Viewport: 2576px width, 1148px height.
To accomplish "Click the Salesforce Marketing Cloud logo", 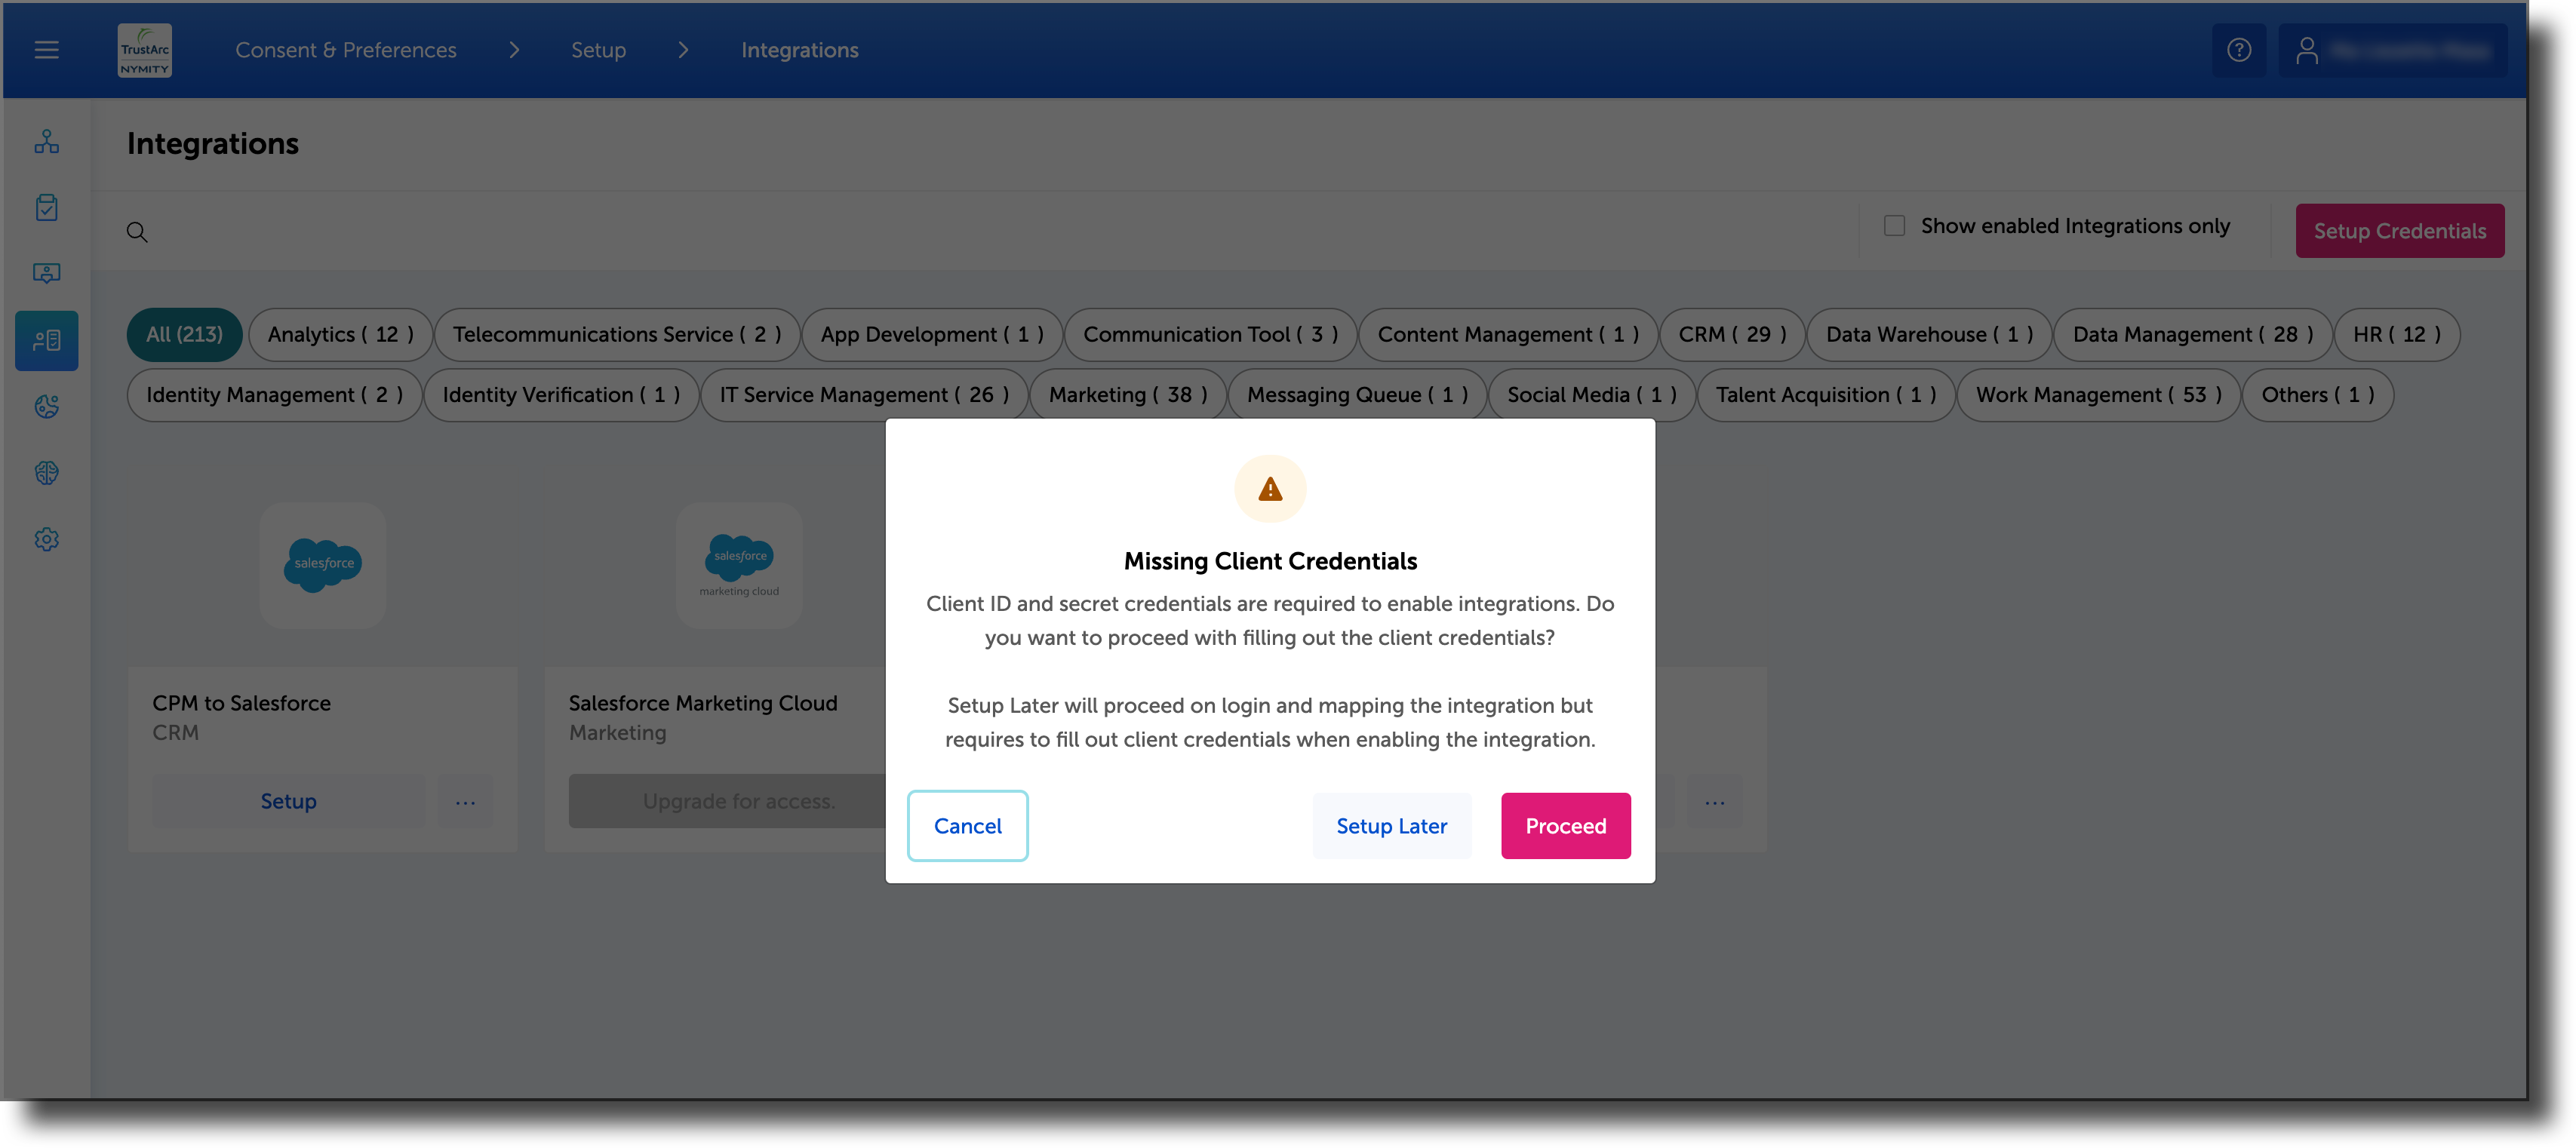I will [x=739, y=565].
